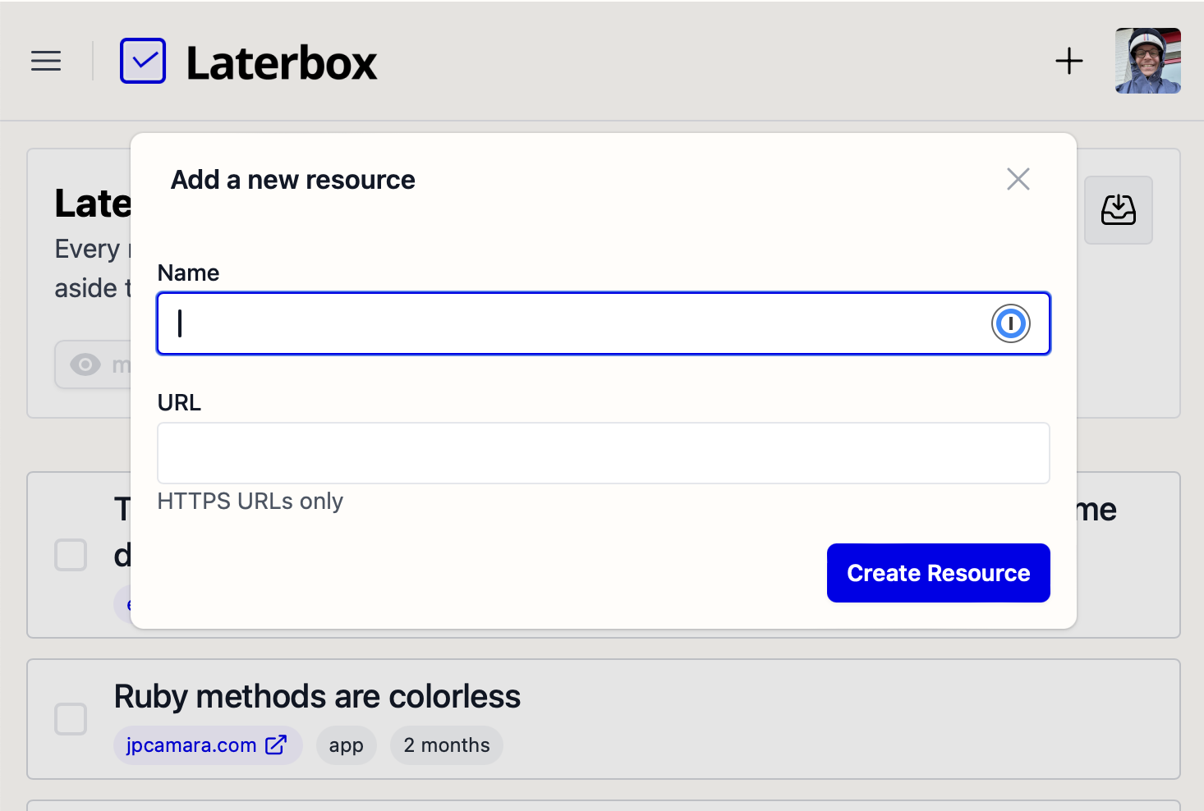This screenshot has width=1204, height=811.
Task: Click the Laterbox title text
Action: (x=282, y=62)
